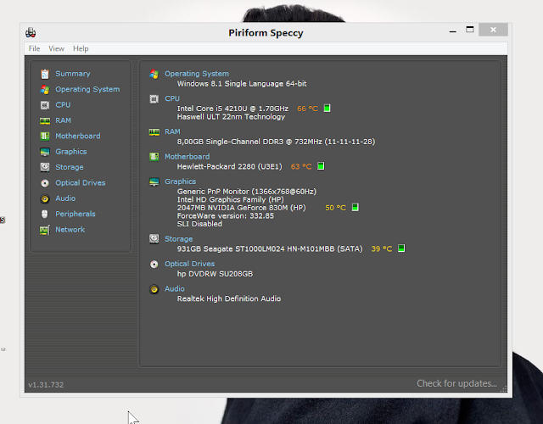Image resolution: width=543 pixels, height=424 pixels.
Task: Click the Storage icon in summary panel
Action: [154, 239]
